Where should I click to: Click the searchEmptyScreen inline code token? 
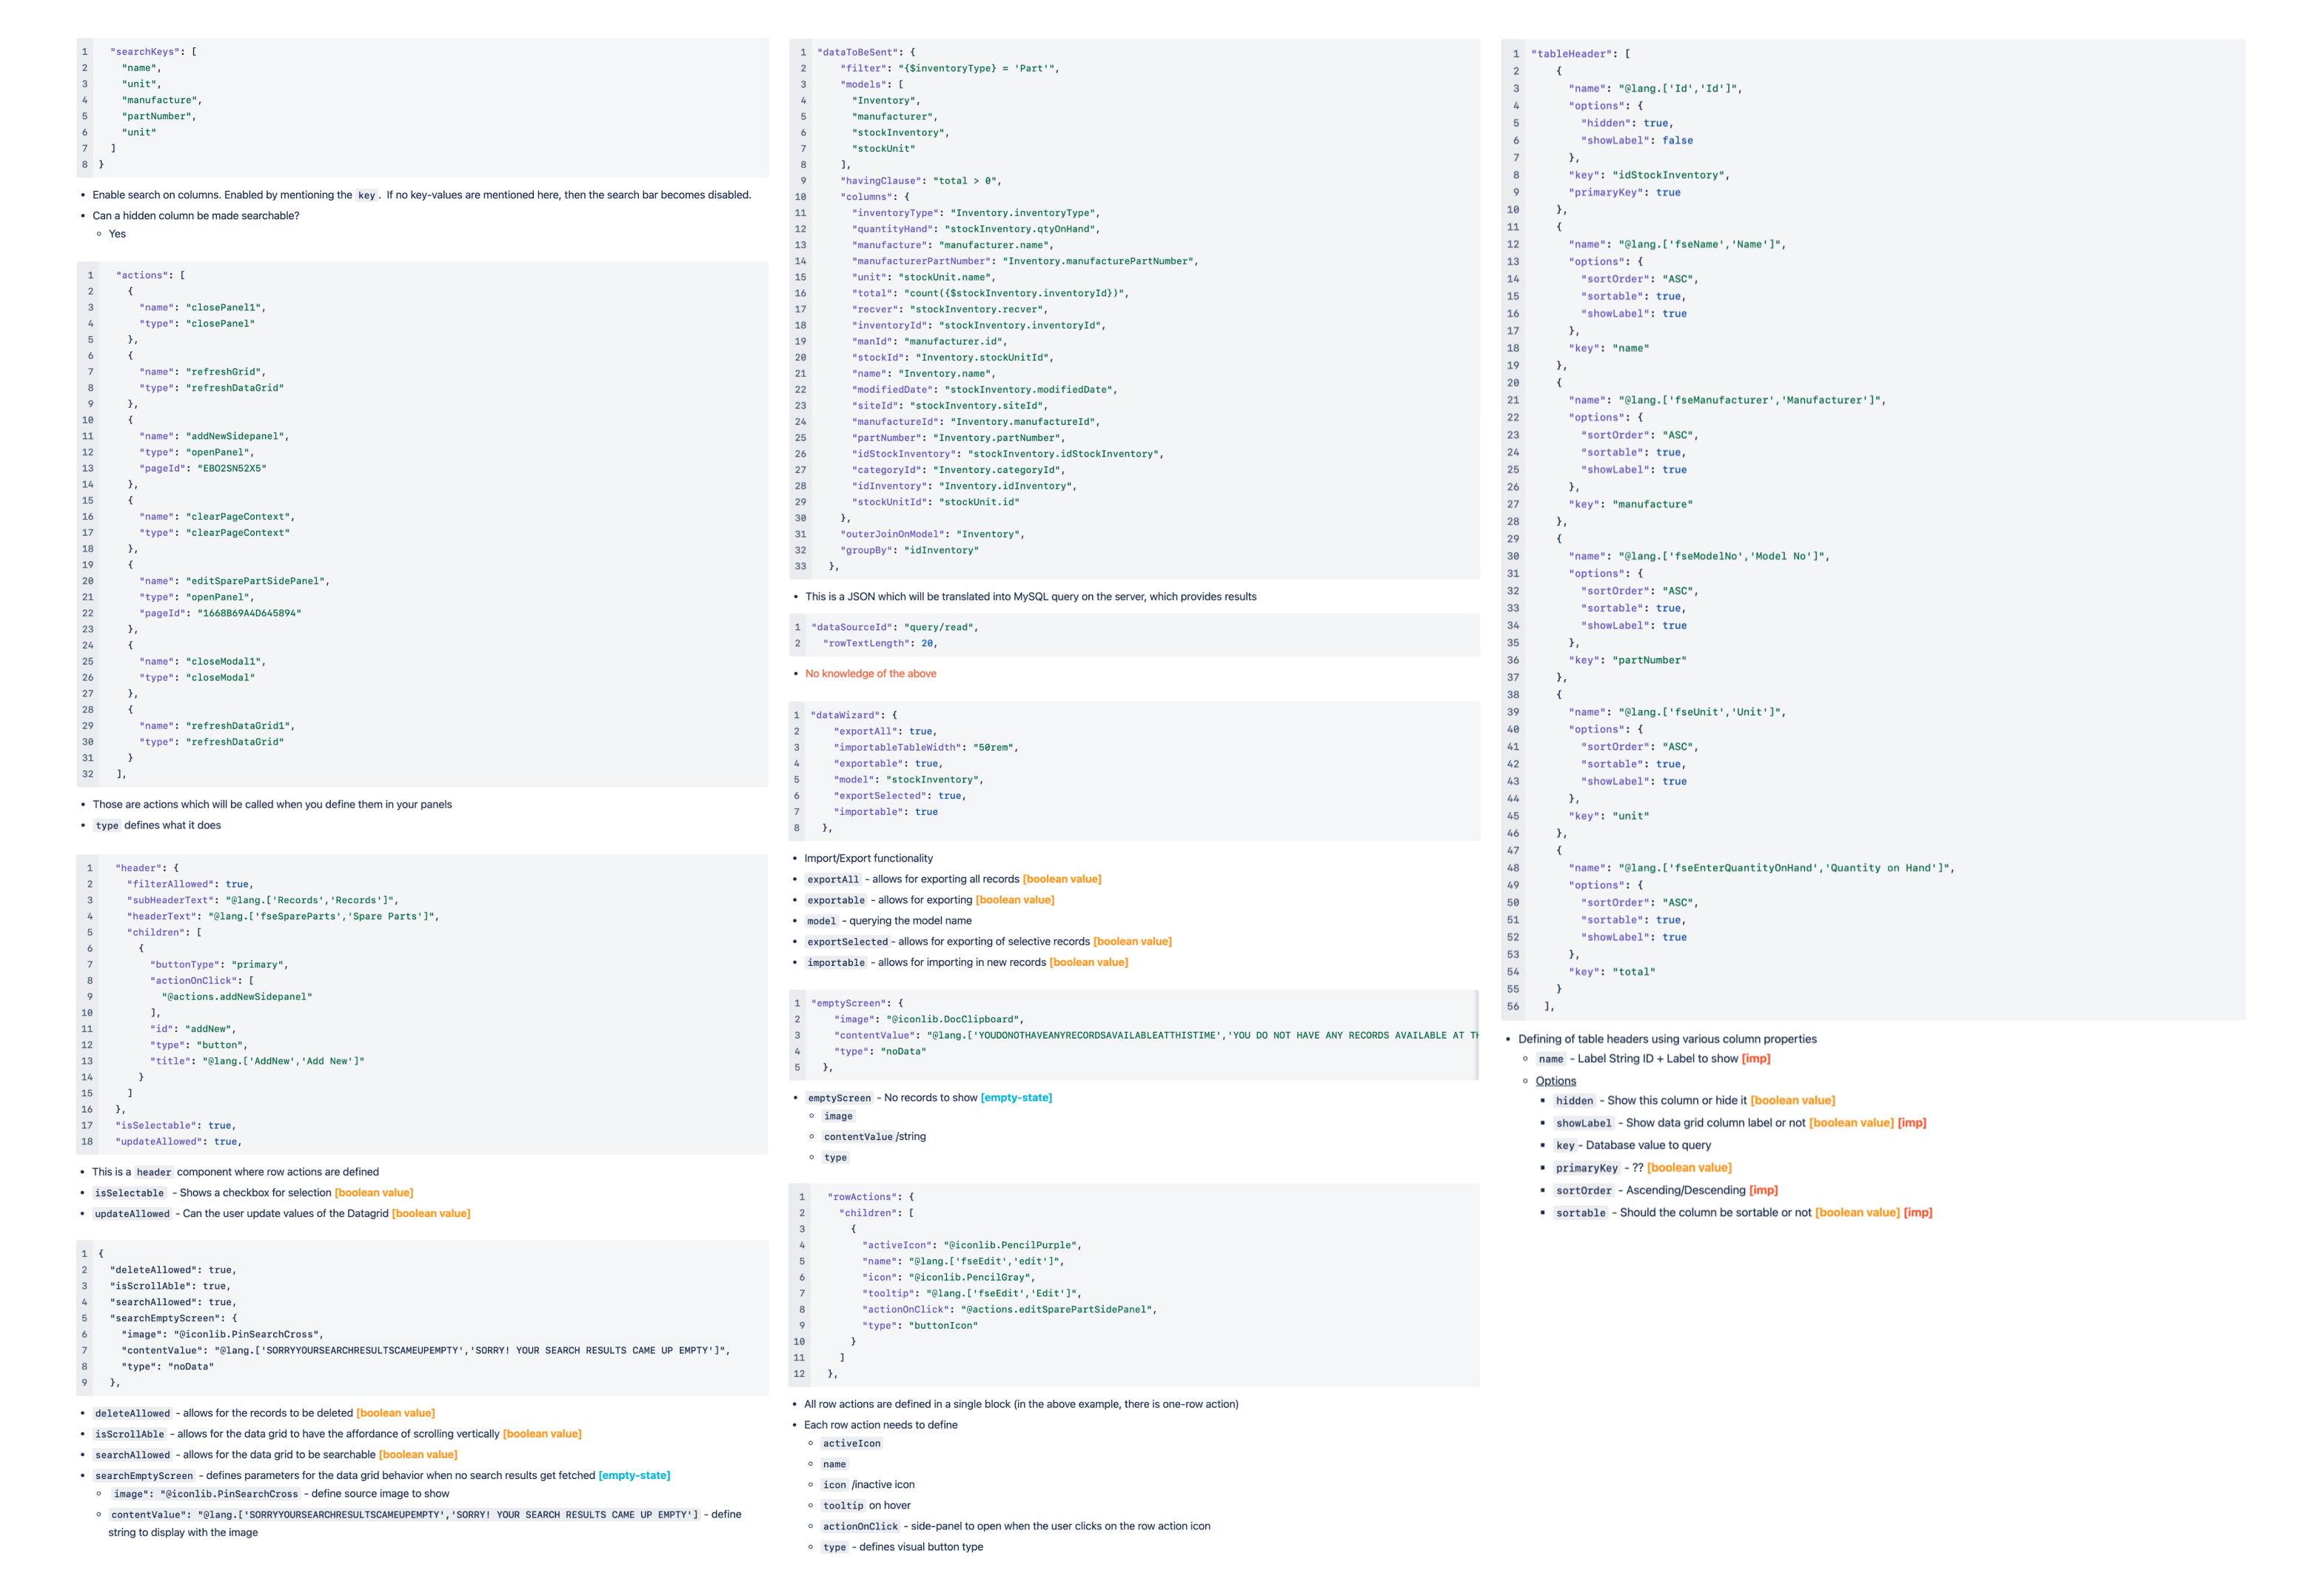pos(142,1475)
